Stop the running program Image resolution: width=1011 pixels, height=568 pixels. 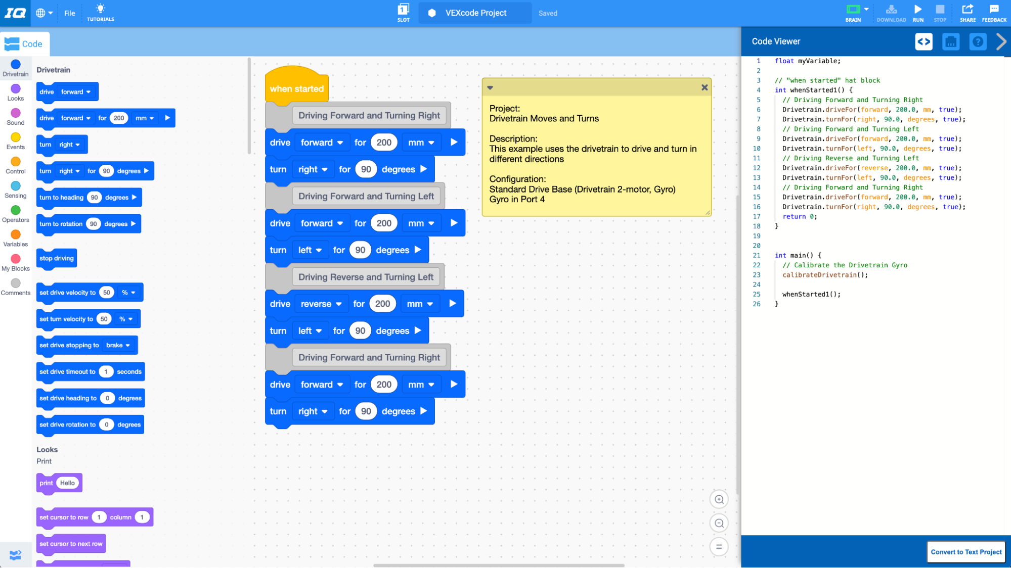[940, 13]
